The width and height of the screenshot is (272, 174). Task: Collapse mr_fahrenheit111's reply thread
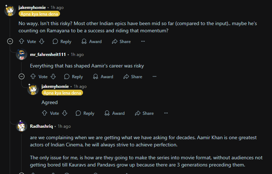(x=22, y=77)
